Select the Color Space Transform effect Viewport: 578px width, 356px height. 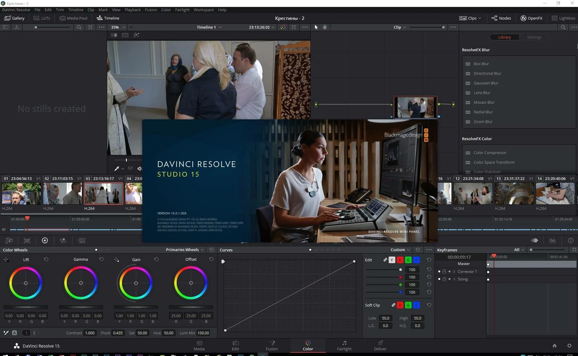494,162
